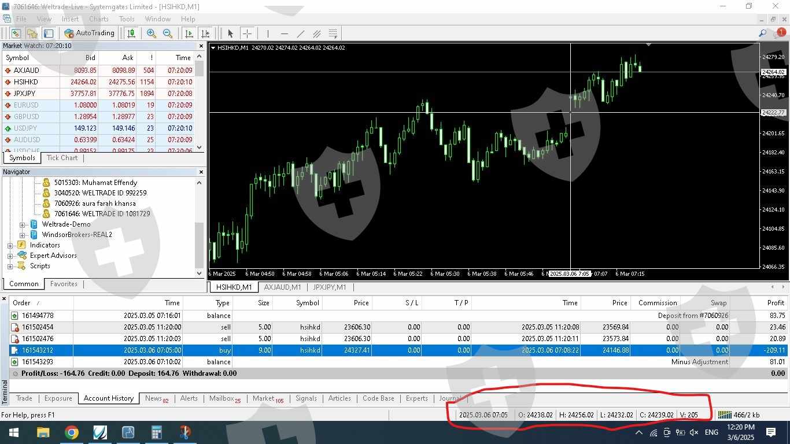Expand the Indicators tree node

(10, 245)
